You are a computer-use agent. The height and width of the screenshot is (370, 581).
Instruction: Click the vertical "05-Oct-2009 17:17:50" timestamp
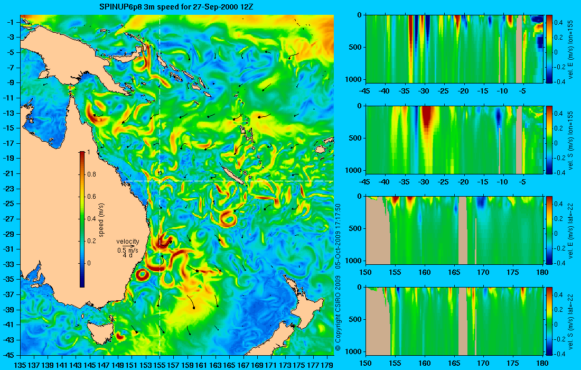[x=338, y=236]
